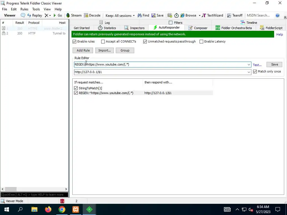Image resolution: width=287 pixels, height=215 pixels.
Task: Click the QuickExec command box
Action: tap(34, 195)
